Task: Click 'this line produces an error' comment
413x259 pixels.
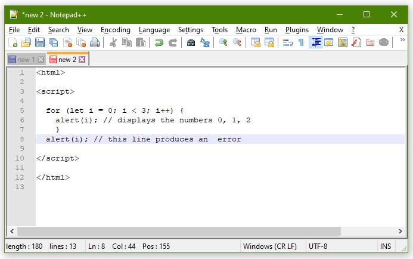Action: 175,139
